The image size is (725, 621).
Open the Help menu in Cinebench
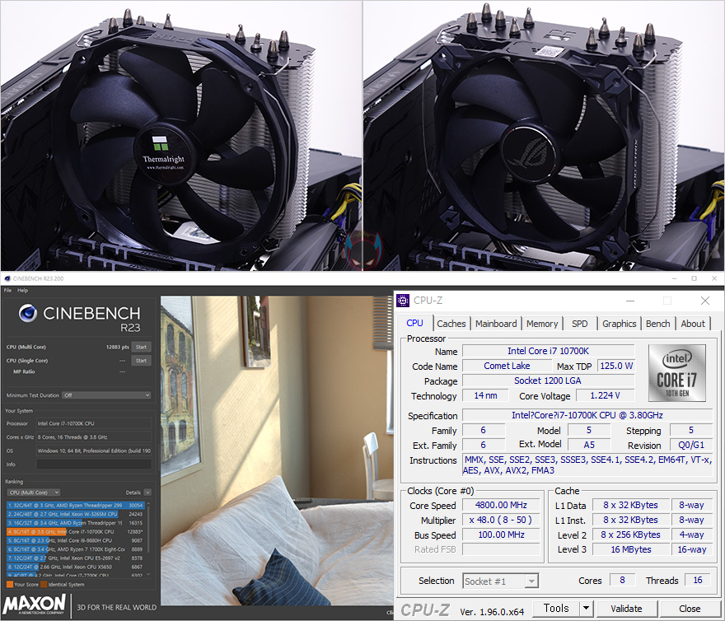23,291
